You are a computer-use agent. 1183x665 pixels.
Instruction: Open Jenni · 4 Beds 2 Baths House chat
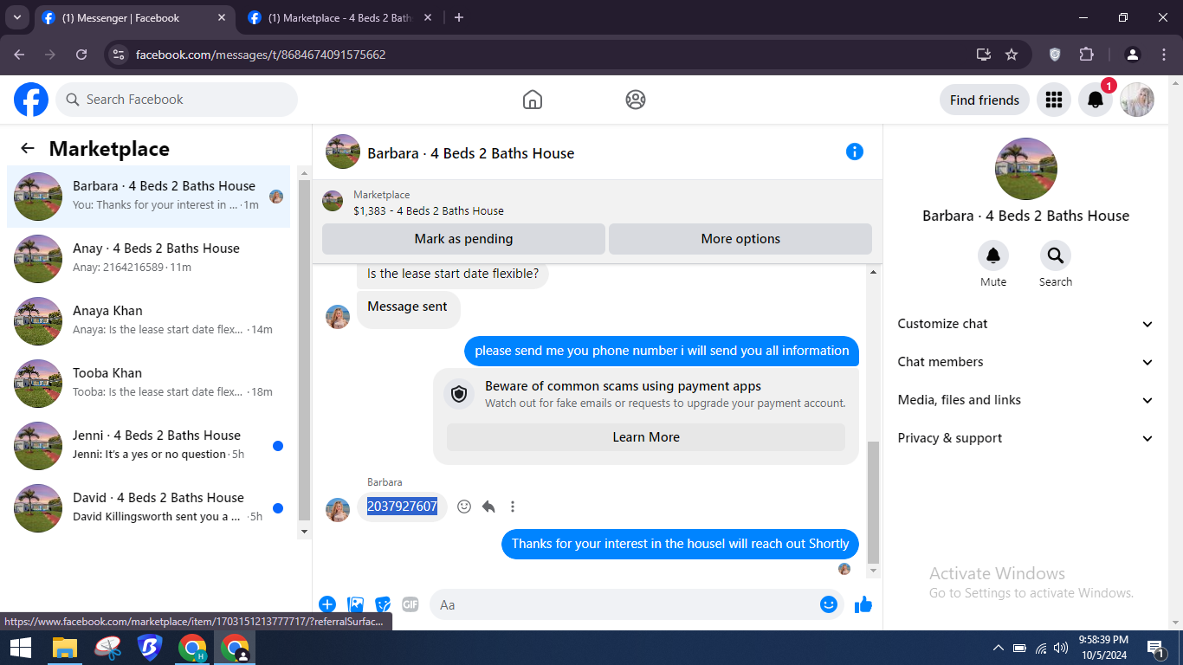click(149, 446)
